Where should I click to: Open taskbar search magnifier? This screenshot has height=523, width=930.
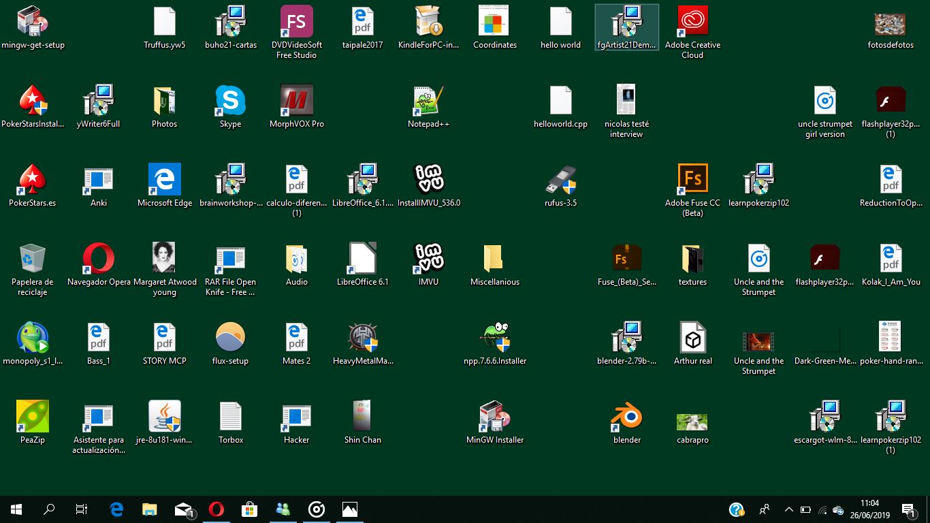click(49, 509)
